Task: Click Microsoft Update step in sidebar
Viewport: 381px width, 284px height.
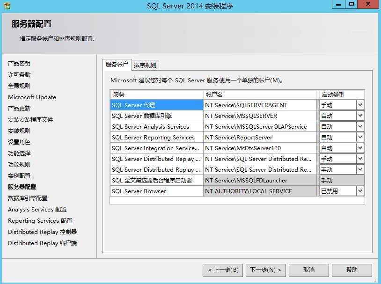Action: [x=32, y=97]
